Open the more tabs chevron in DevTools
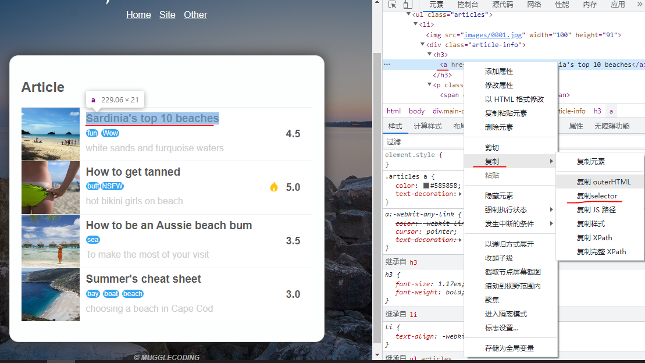Screen dimensions: 645x363 point(640,4)
